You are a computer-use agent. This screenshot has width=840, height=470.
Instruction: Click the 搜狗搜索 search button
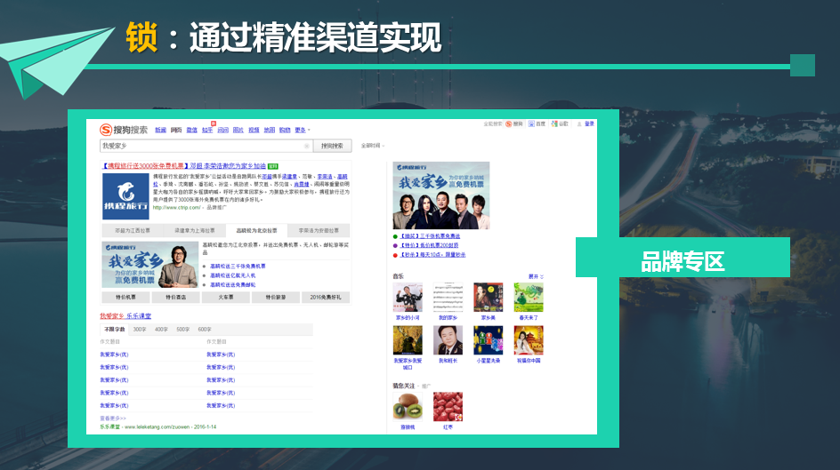click(x=332, y=146)
